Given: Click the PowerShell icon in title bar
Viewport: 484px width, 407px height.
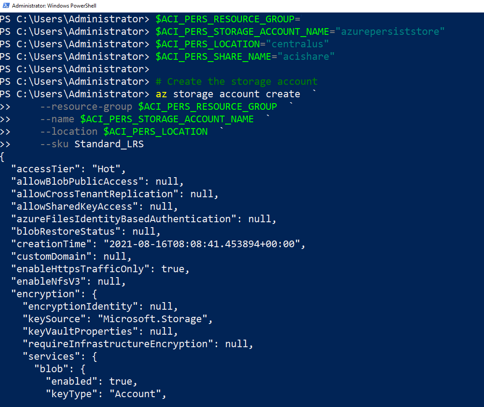Looking at the screenshot, I should pos(6,6).
